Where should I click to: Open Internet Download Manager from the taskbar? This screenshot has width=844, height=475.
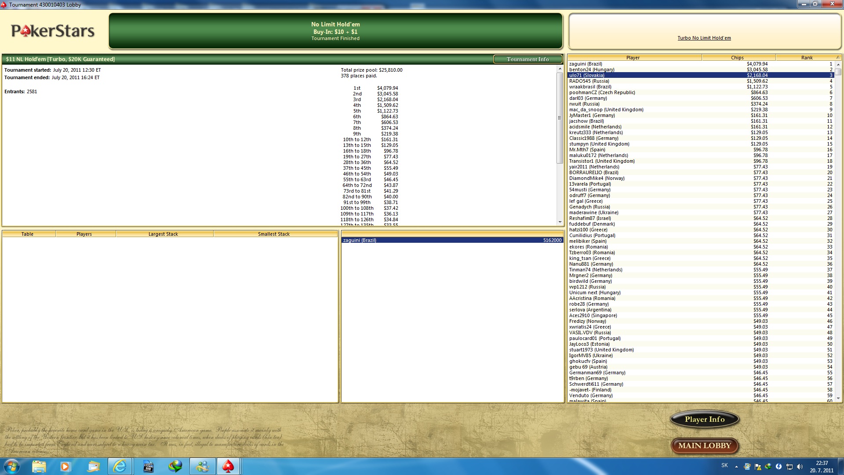(x=175, y=466)
